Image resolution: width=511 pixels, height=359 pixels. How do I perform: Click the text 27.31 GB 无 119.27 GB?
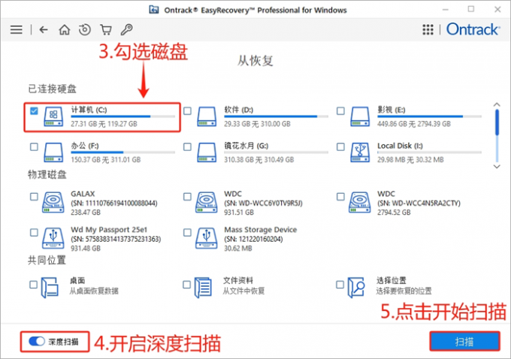coord(104,124)
